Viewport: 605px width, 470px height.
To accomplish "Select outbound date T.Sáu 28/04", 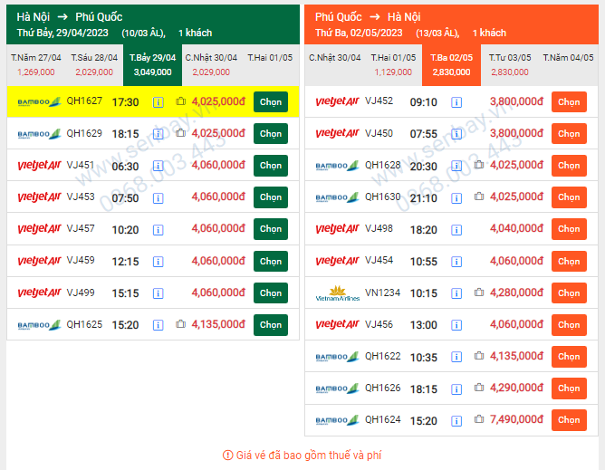I will point(94,65).
